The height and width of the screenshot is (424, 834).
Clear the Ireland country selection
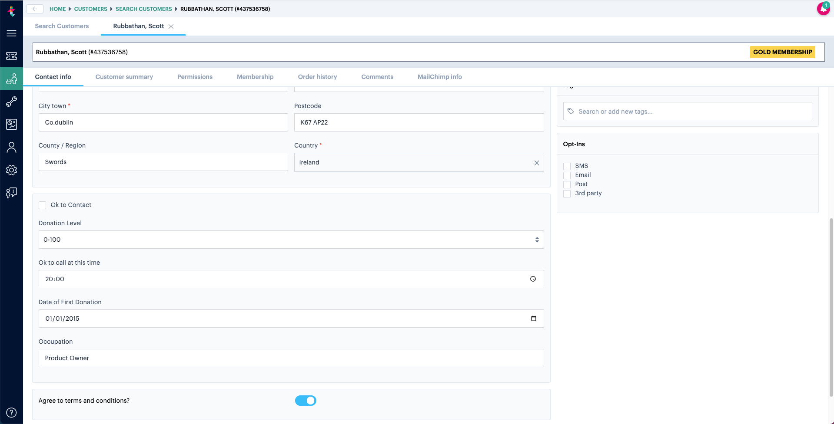(537, 163)
